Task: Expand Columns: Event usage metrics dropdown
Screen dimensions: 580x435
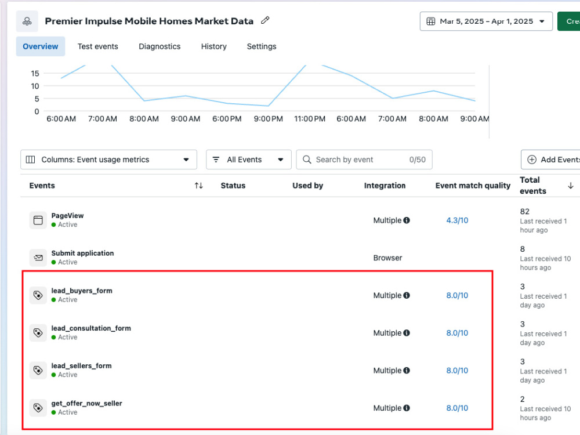Action: coord(109,159)
